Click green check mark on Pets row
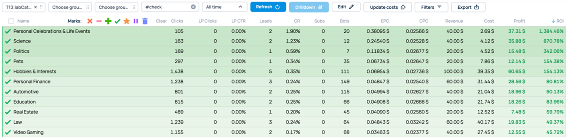Image resolution: width=566 pixels, height=137 pixels. pyautogui.click(x=8, y=61)
